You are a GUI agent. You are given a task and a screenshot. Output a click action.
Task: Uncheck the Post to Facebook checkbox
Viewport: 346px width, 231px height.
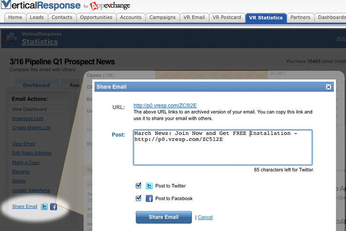pyautogui.click(x=138, y=198)
